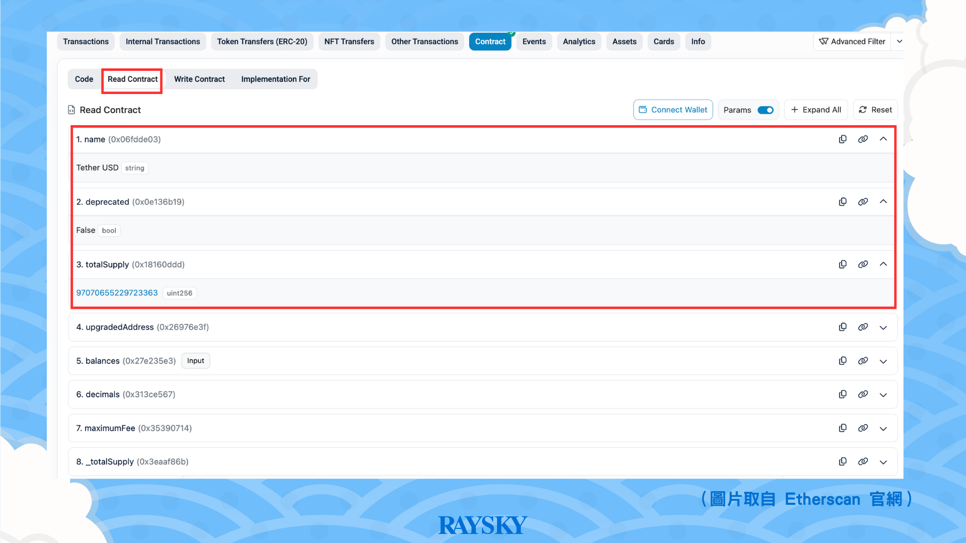Collapse the 2. deprecated section

[883, 202]
